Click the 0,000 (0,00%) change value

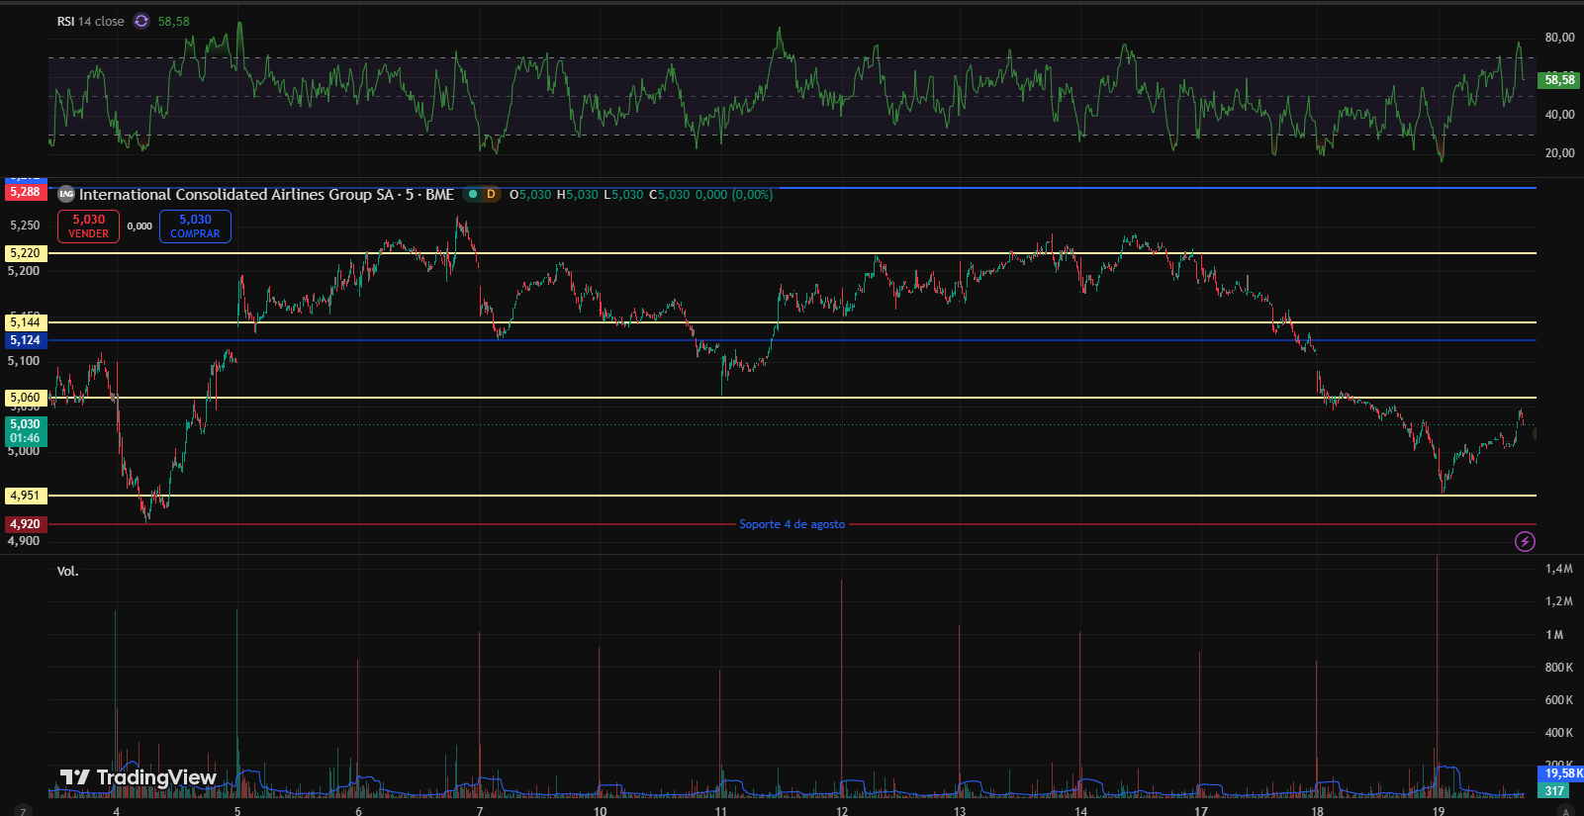pos(734,195)
